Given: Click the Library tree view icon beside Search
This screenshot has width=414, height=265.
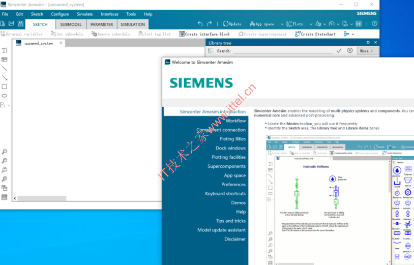Looking at the screenshot, I should point(211,51).
